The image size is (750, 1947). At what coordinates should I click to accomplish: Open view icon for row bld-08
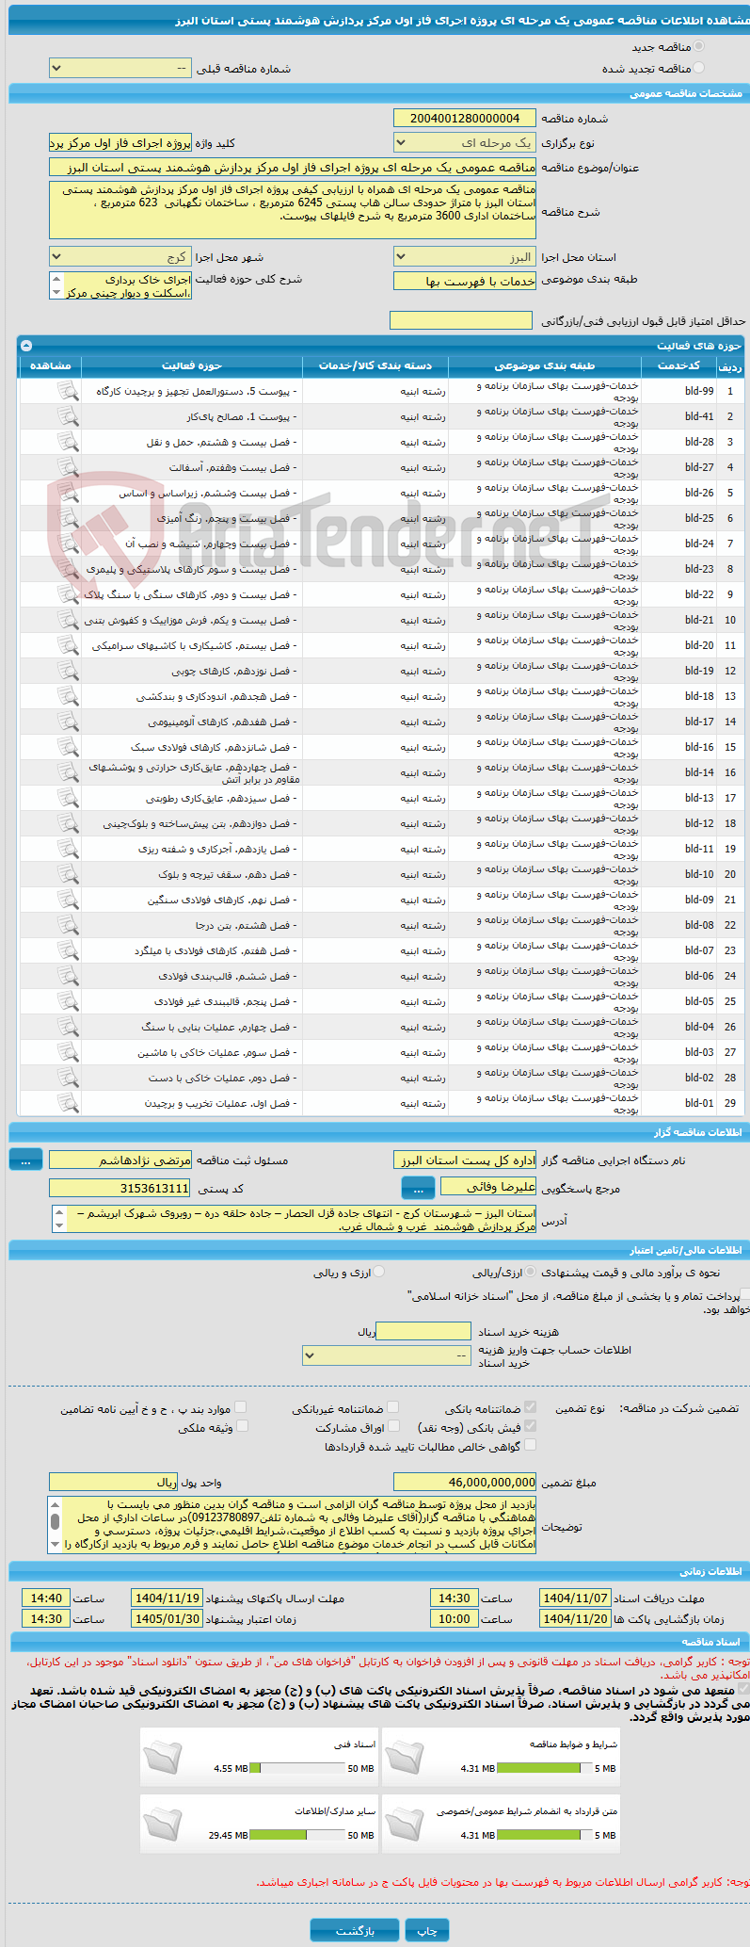point(68,925)
